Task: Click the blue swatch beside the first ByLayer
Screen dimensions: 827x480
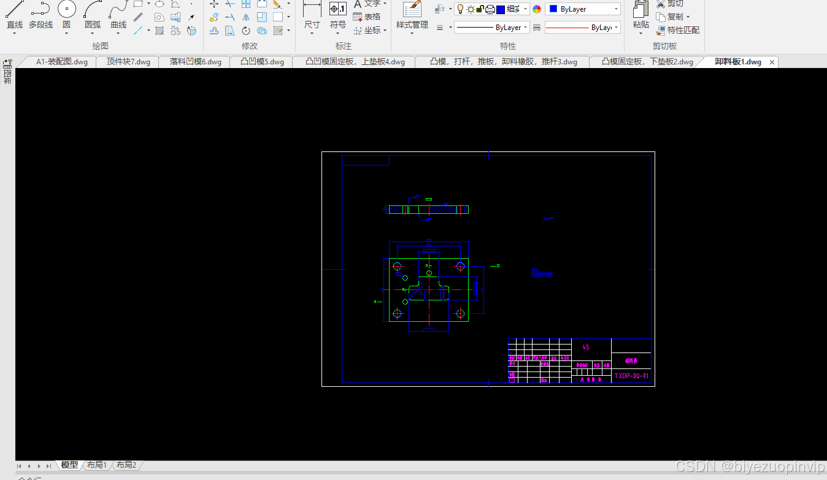Action: coord(553,9)
